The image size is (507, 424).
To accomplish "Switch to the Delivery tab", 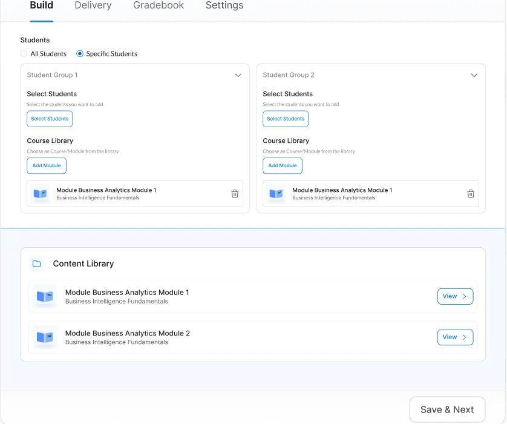I will pyautogui.click(x=93, y=5).
